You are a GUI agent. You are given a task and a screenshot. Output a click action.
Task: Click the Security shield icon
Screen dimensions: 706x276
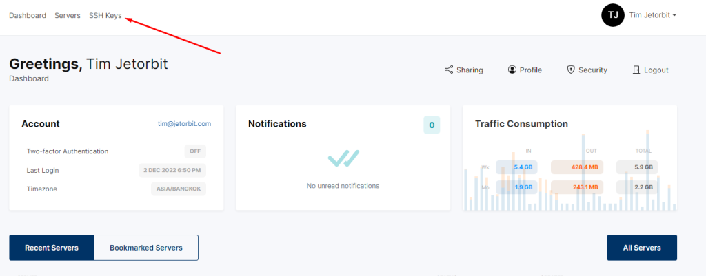571,70
